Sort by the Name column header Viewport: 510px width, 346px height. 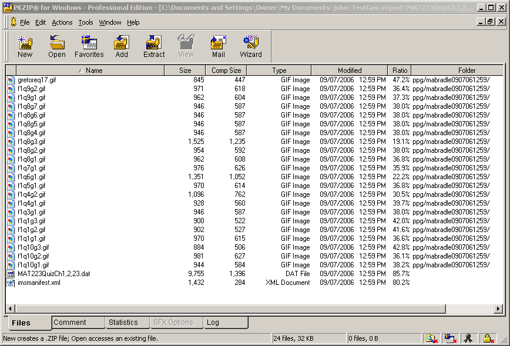coord(90,70)
